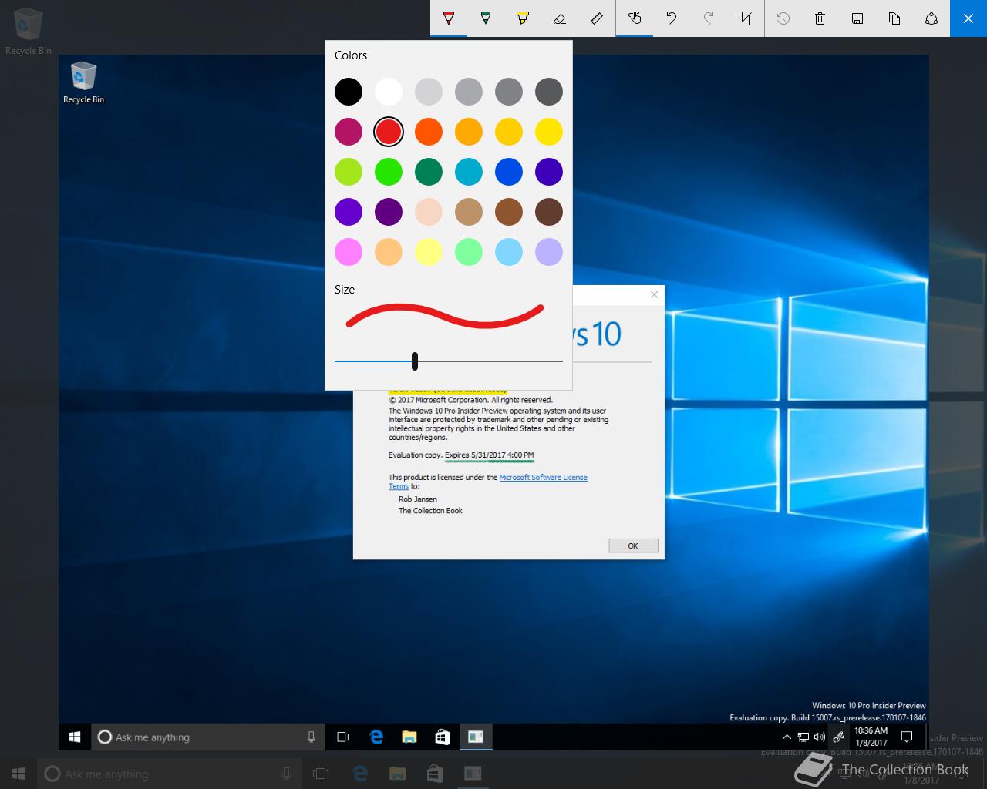Click the microphone in the captured search box

(312, 737)
